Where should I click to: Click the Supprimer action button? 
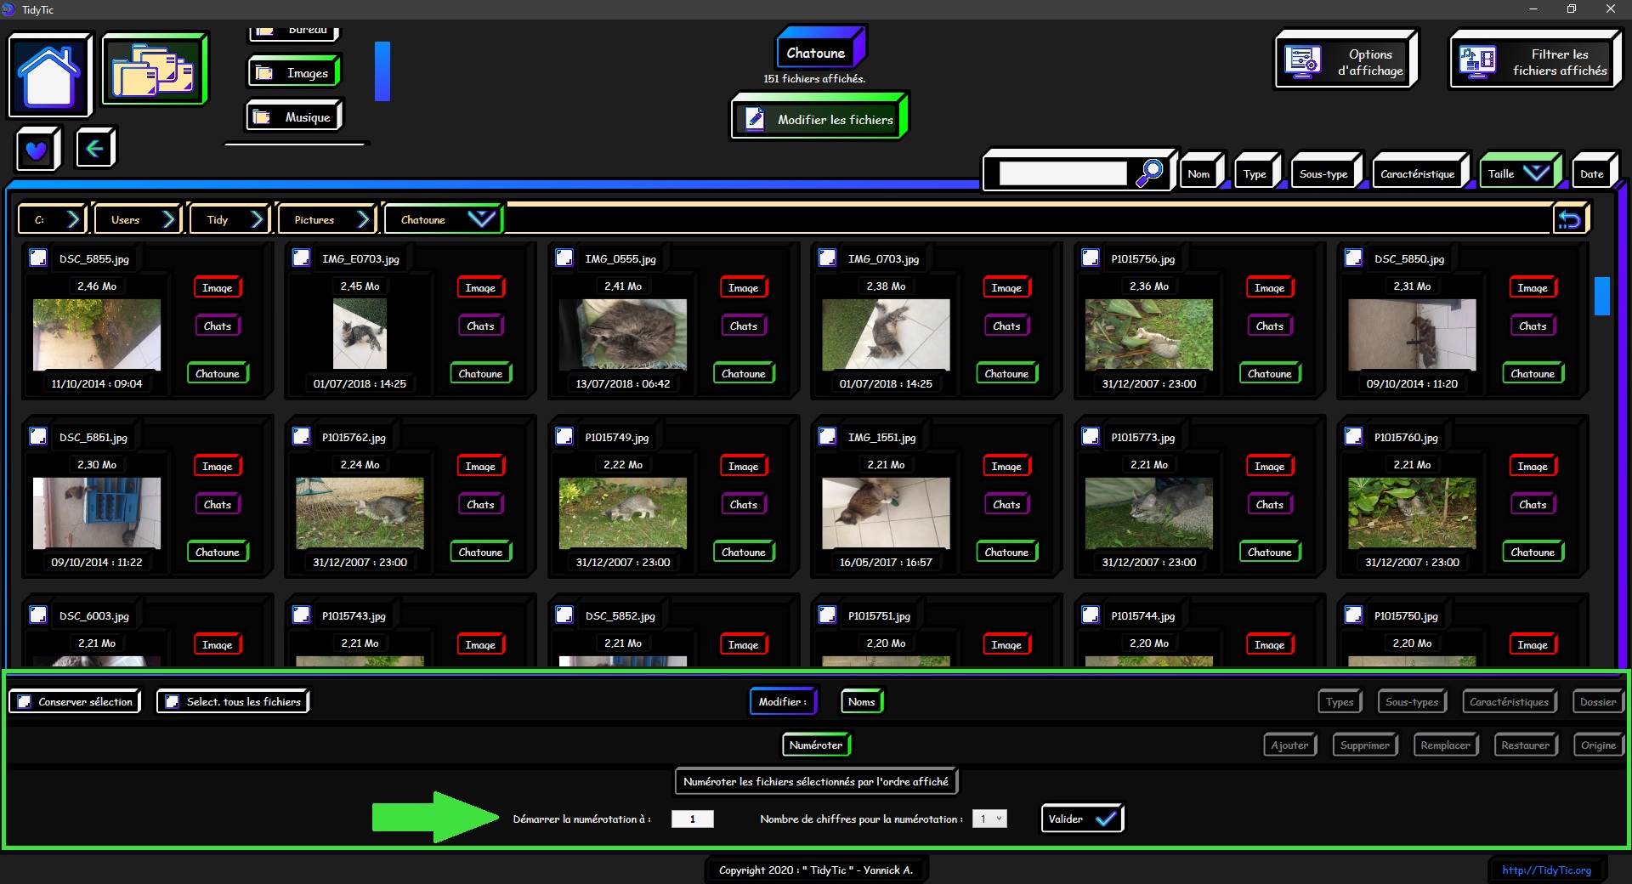click(x=1365, y=745)
